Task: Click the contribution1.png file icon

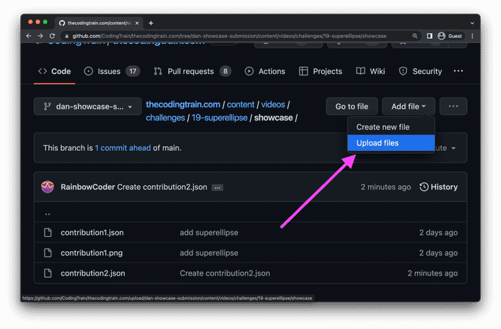Action: pos(48,253)
